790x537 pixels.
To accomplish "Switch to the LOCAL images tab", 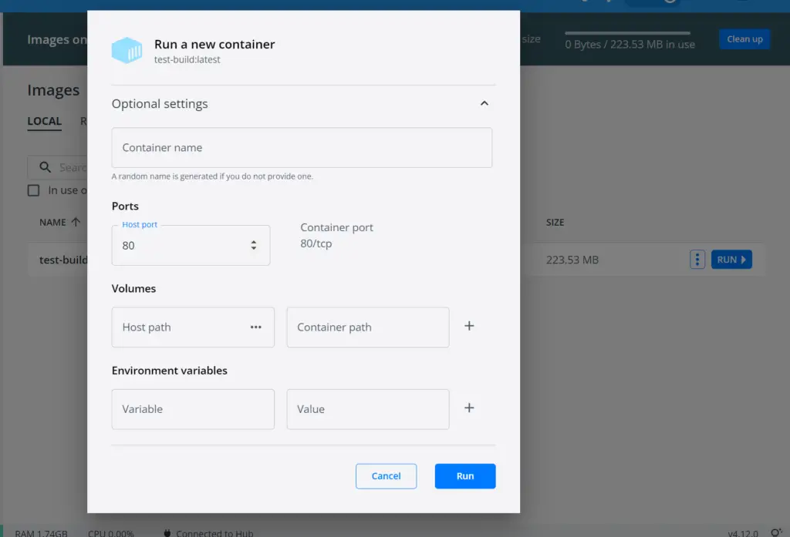I will click(44, 121).
